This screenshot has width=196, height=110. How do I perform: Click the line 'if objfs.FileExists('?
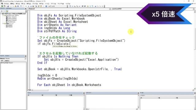(x=54, y=44)
